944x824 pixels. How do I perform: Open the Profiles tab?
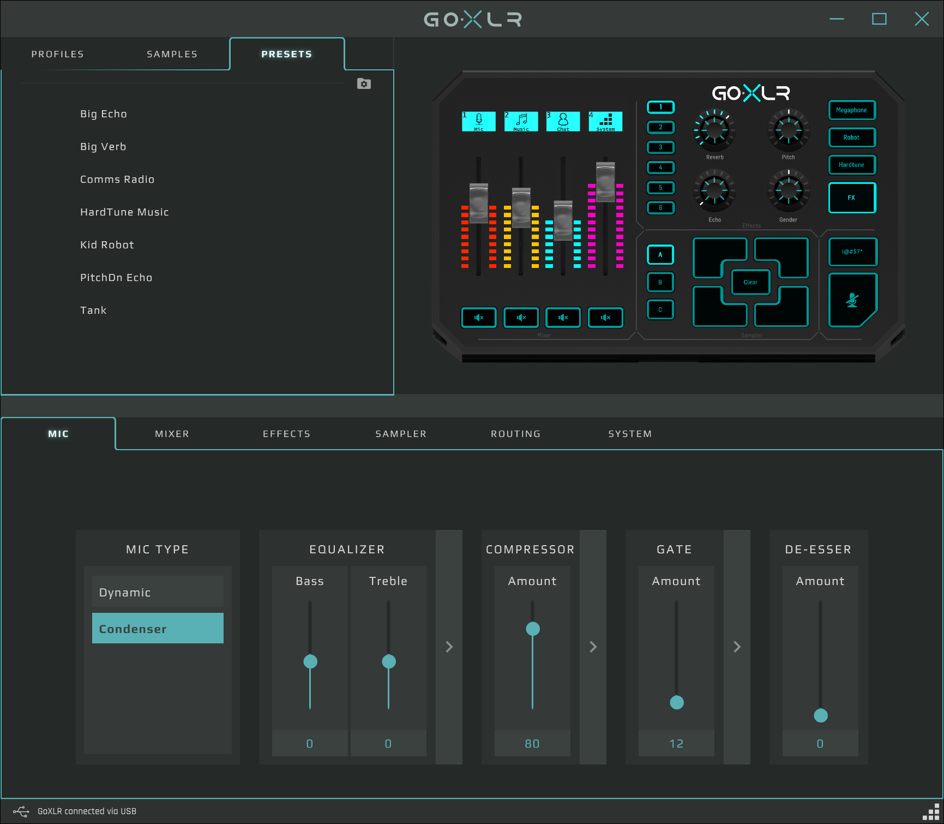point(58,54)
